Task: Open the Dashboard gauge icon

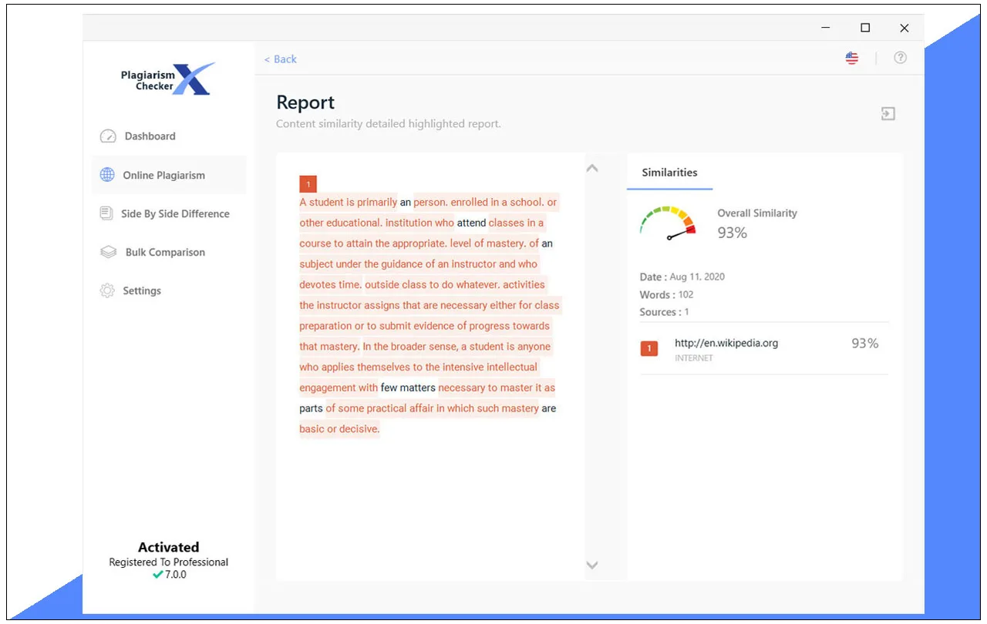Action: click(x=108, y=136)
